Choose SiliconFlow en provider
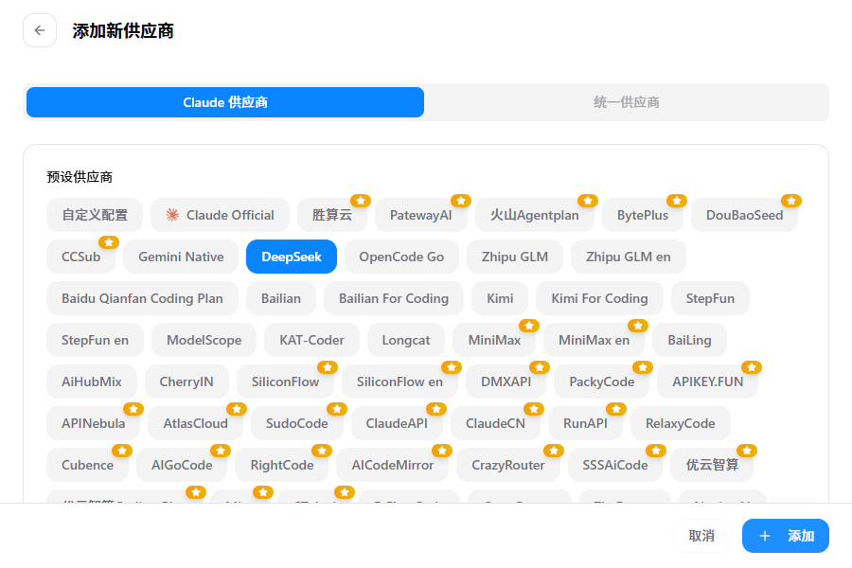Screen dimensions: 852x568 click(399, 382)
